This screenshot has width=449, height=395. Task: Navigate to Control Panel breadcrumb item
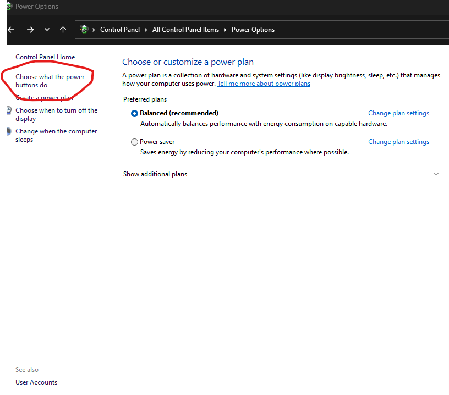coord(120,30)
